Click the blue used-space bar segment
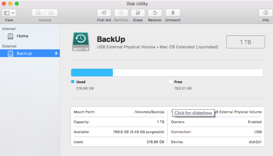 point(92,73)
